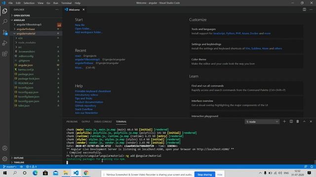Expand the Open Editors section

tap(37, 15)
